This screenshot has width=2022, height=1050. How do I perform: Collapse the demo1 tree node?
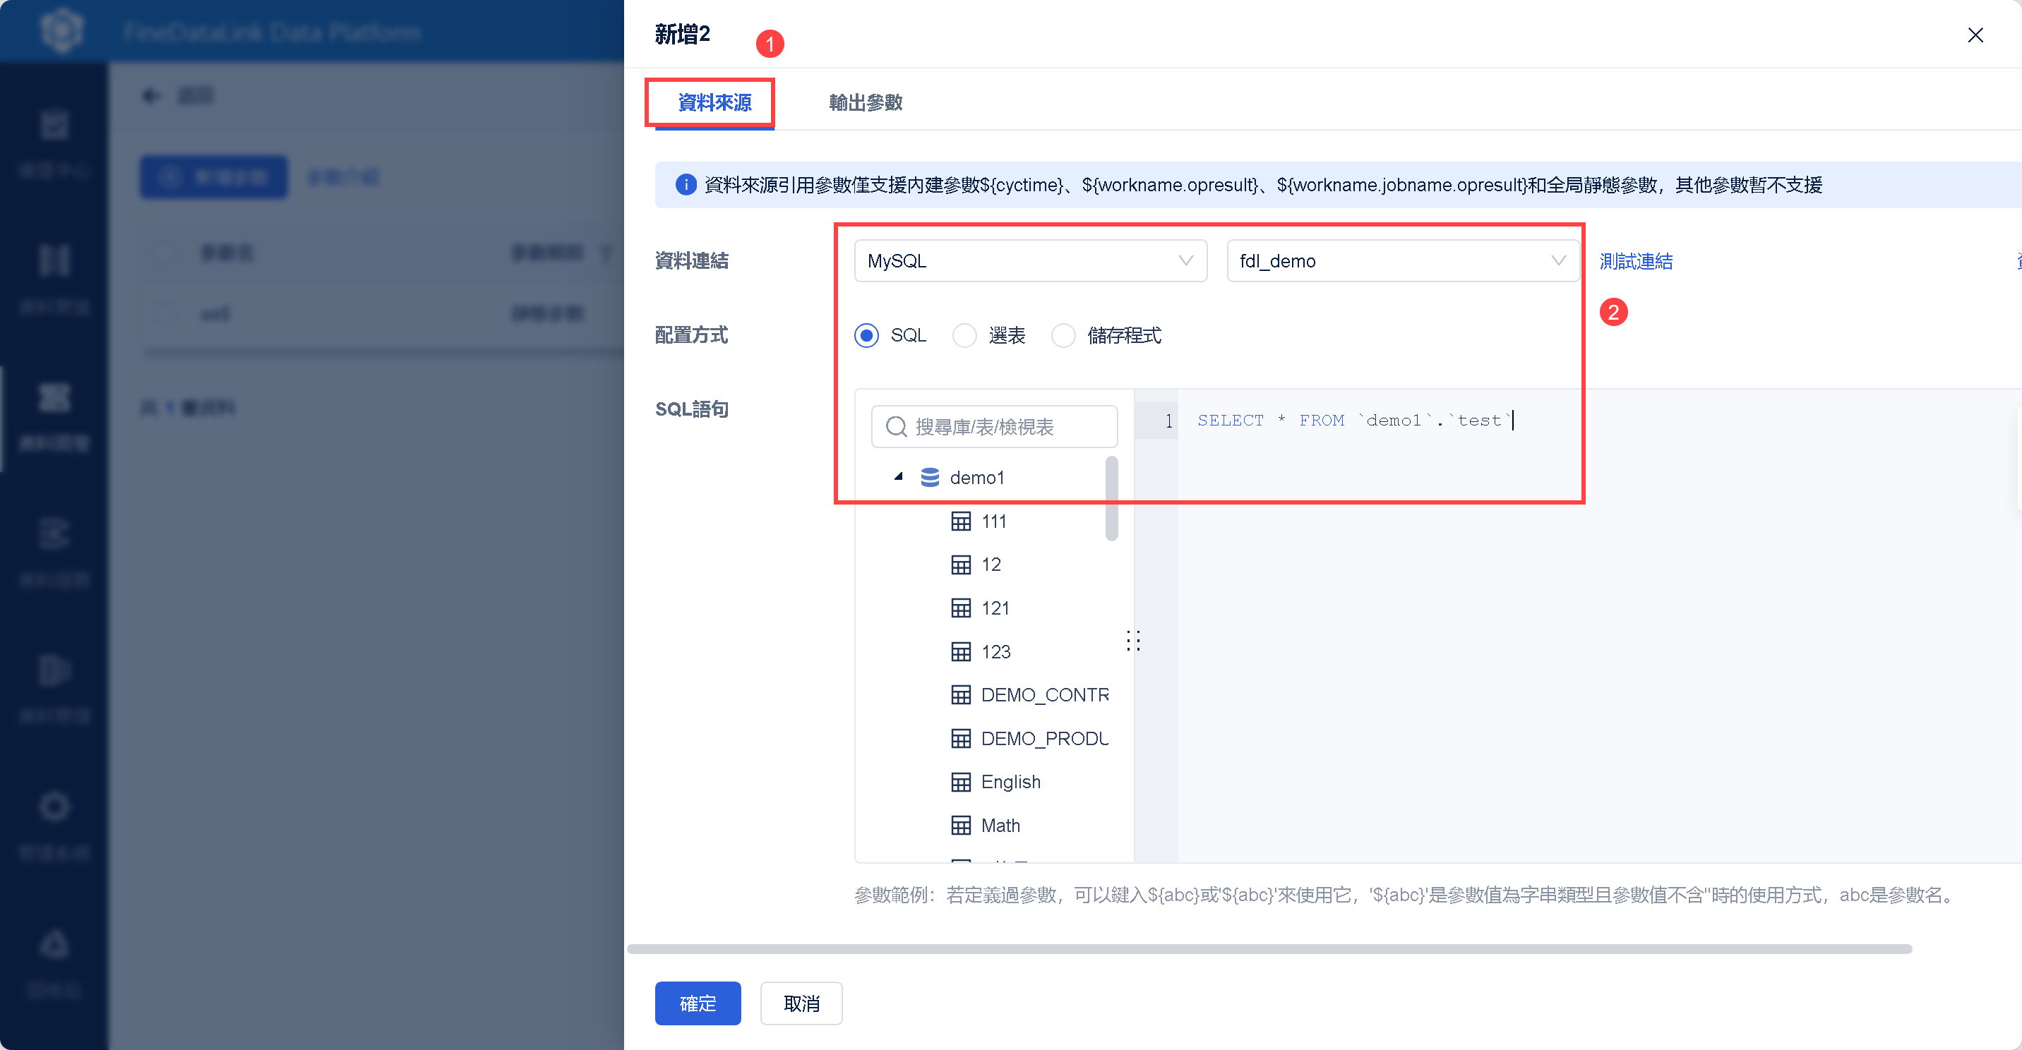click(x=899, y=476)
